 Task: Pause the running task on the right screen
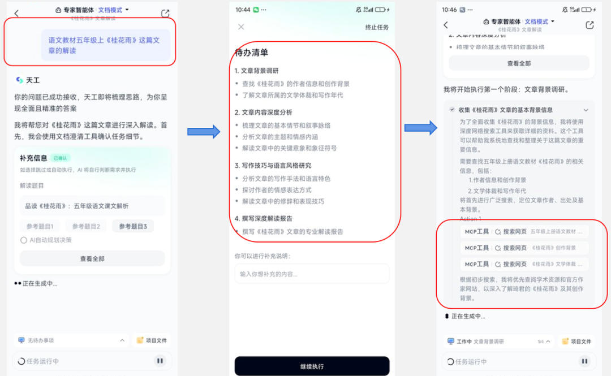[584, 361]
